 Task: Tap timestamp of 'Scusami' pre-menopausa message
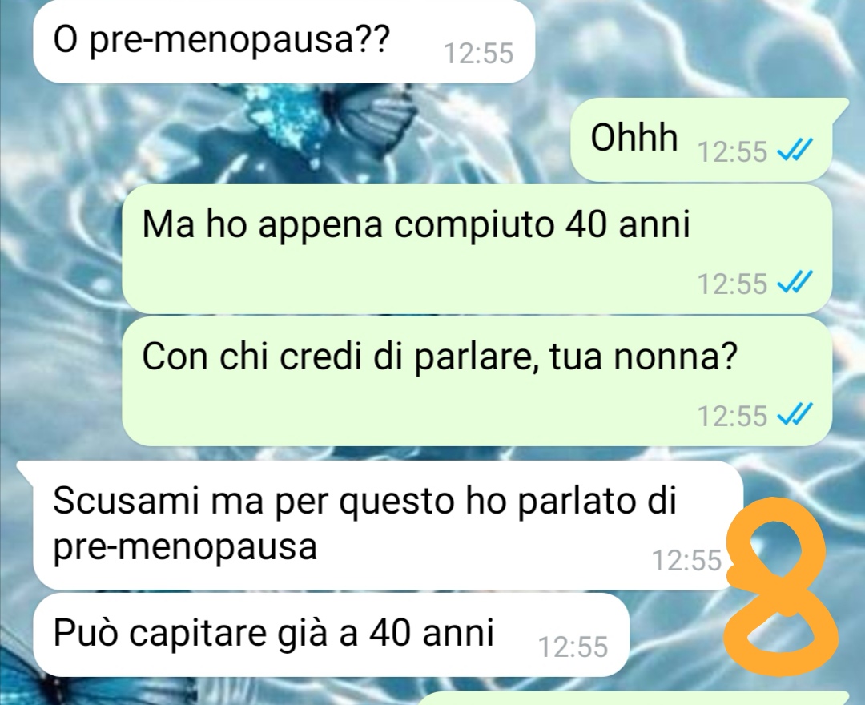click(x=687, y=561)
